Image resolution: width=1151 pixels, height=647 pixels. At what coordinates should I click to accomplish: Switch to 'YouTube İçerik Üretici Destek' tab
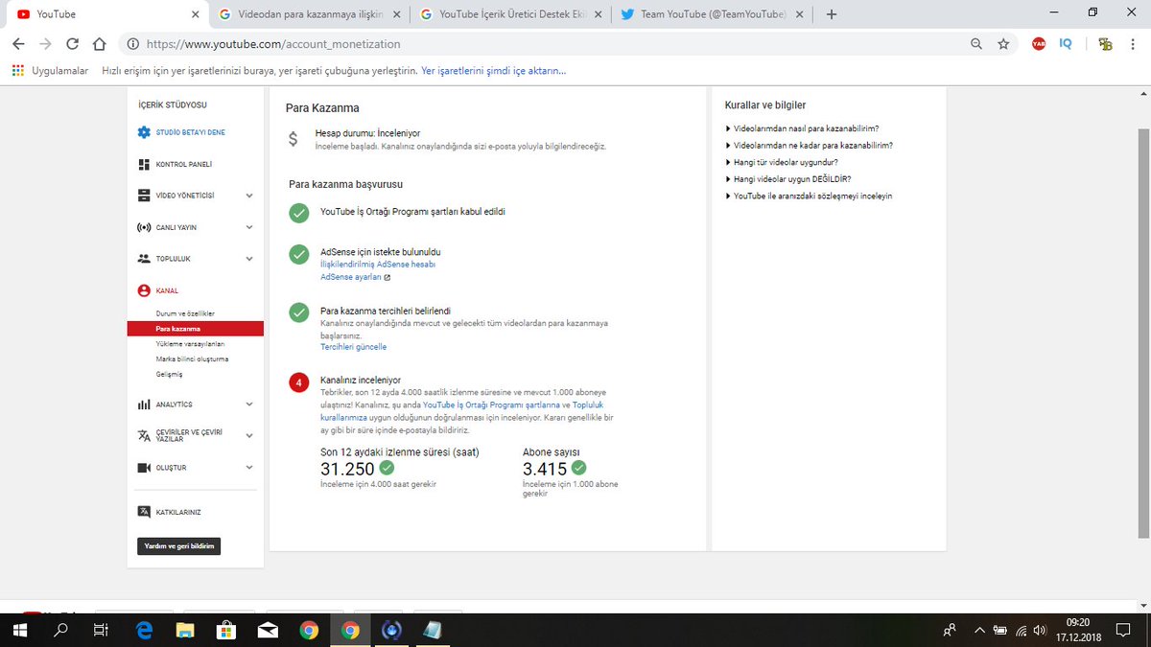[x=510, y=14]
